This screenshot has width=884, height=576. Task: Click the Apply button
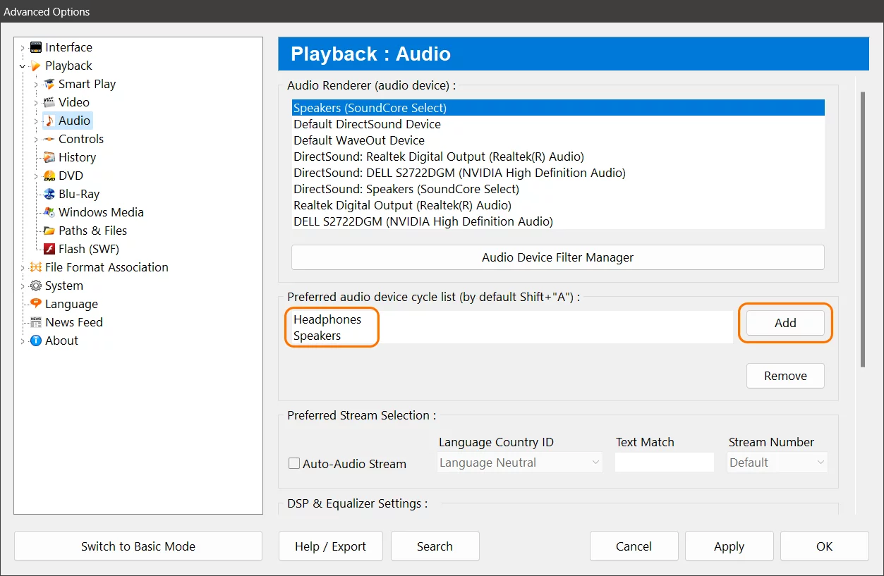729,546
